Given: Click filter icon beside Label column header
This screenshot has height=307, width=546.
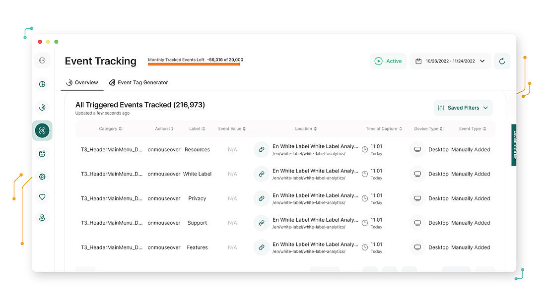Looking at the screenshot, I should pos(204,129).
